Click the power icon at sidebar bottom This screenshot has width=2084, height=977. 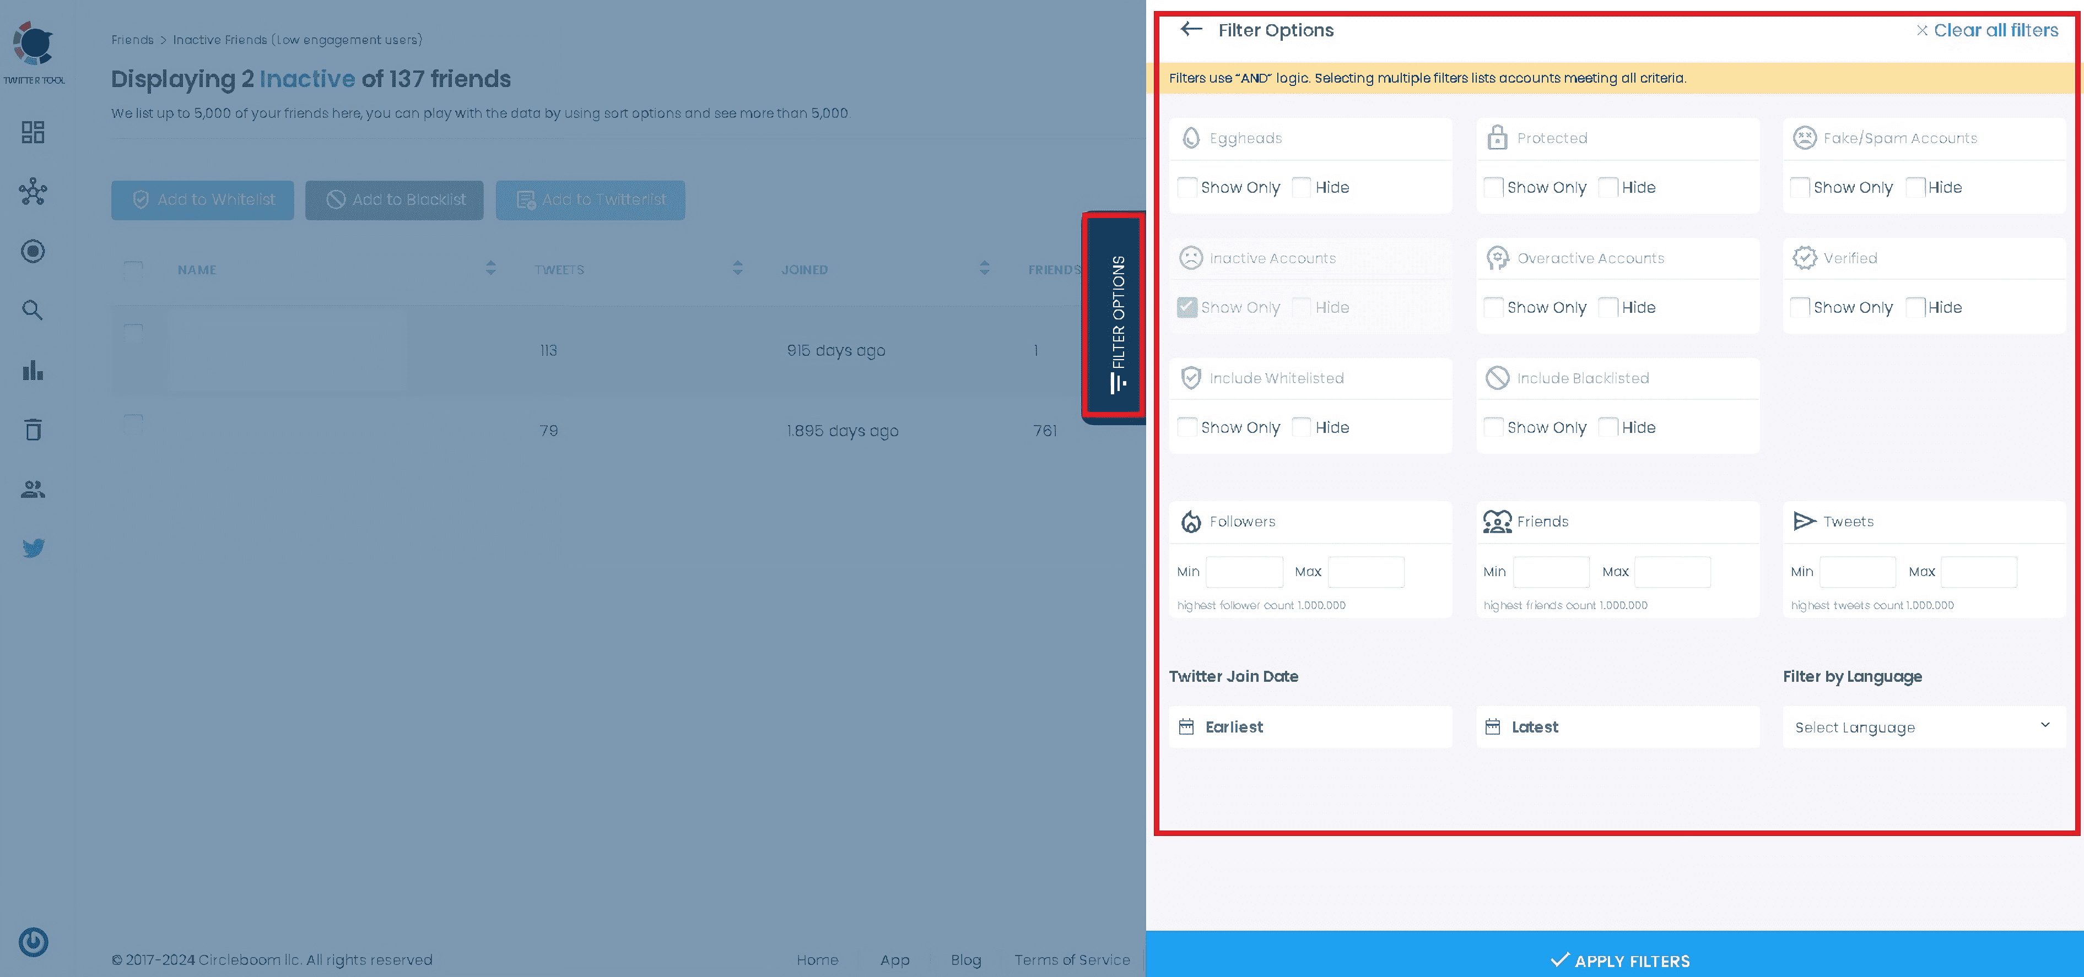(x=33, y=941)
